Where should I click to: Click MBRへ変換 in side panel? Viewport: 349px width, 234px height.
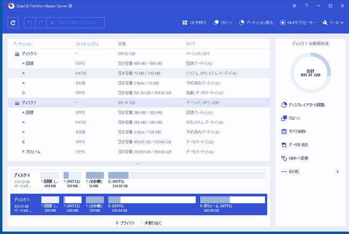point(295,158)
